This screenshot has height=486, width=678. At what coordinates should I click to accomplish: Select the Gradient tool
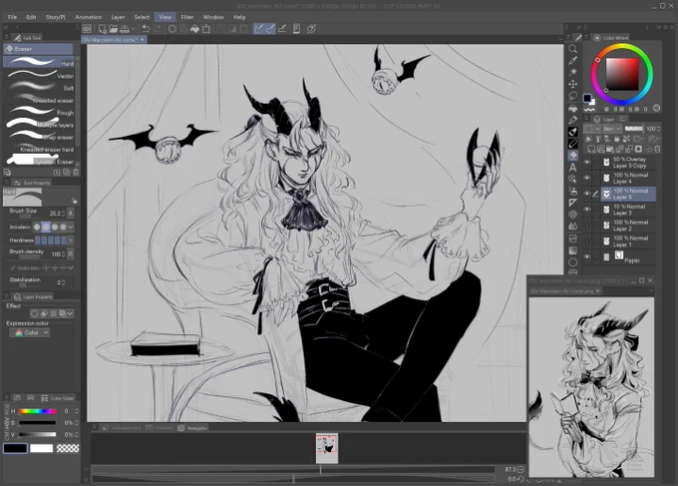[x=572, y=250]
